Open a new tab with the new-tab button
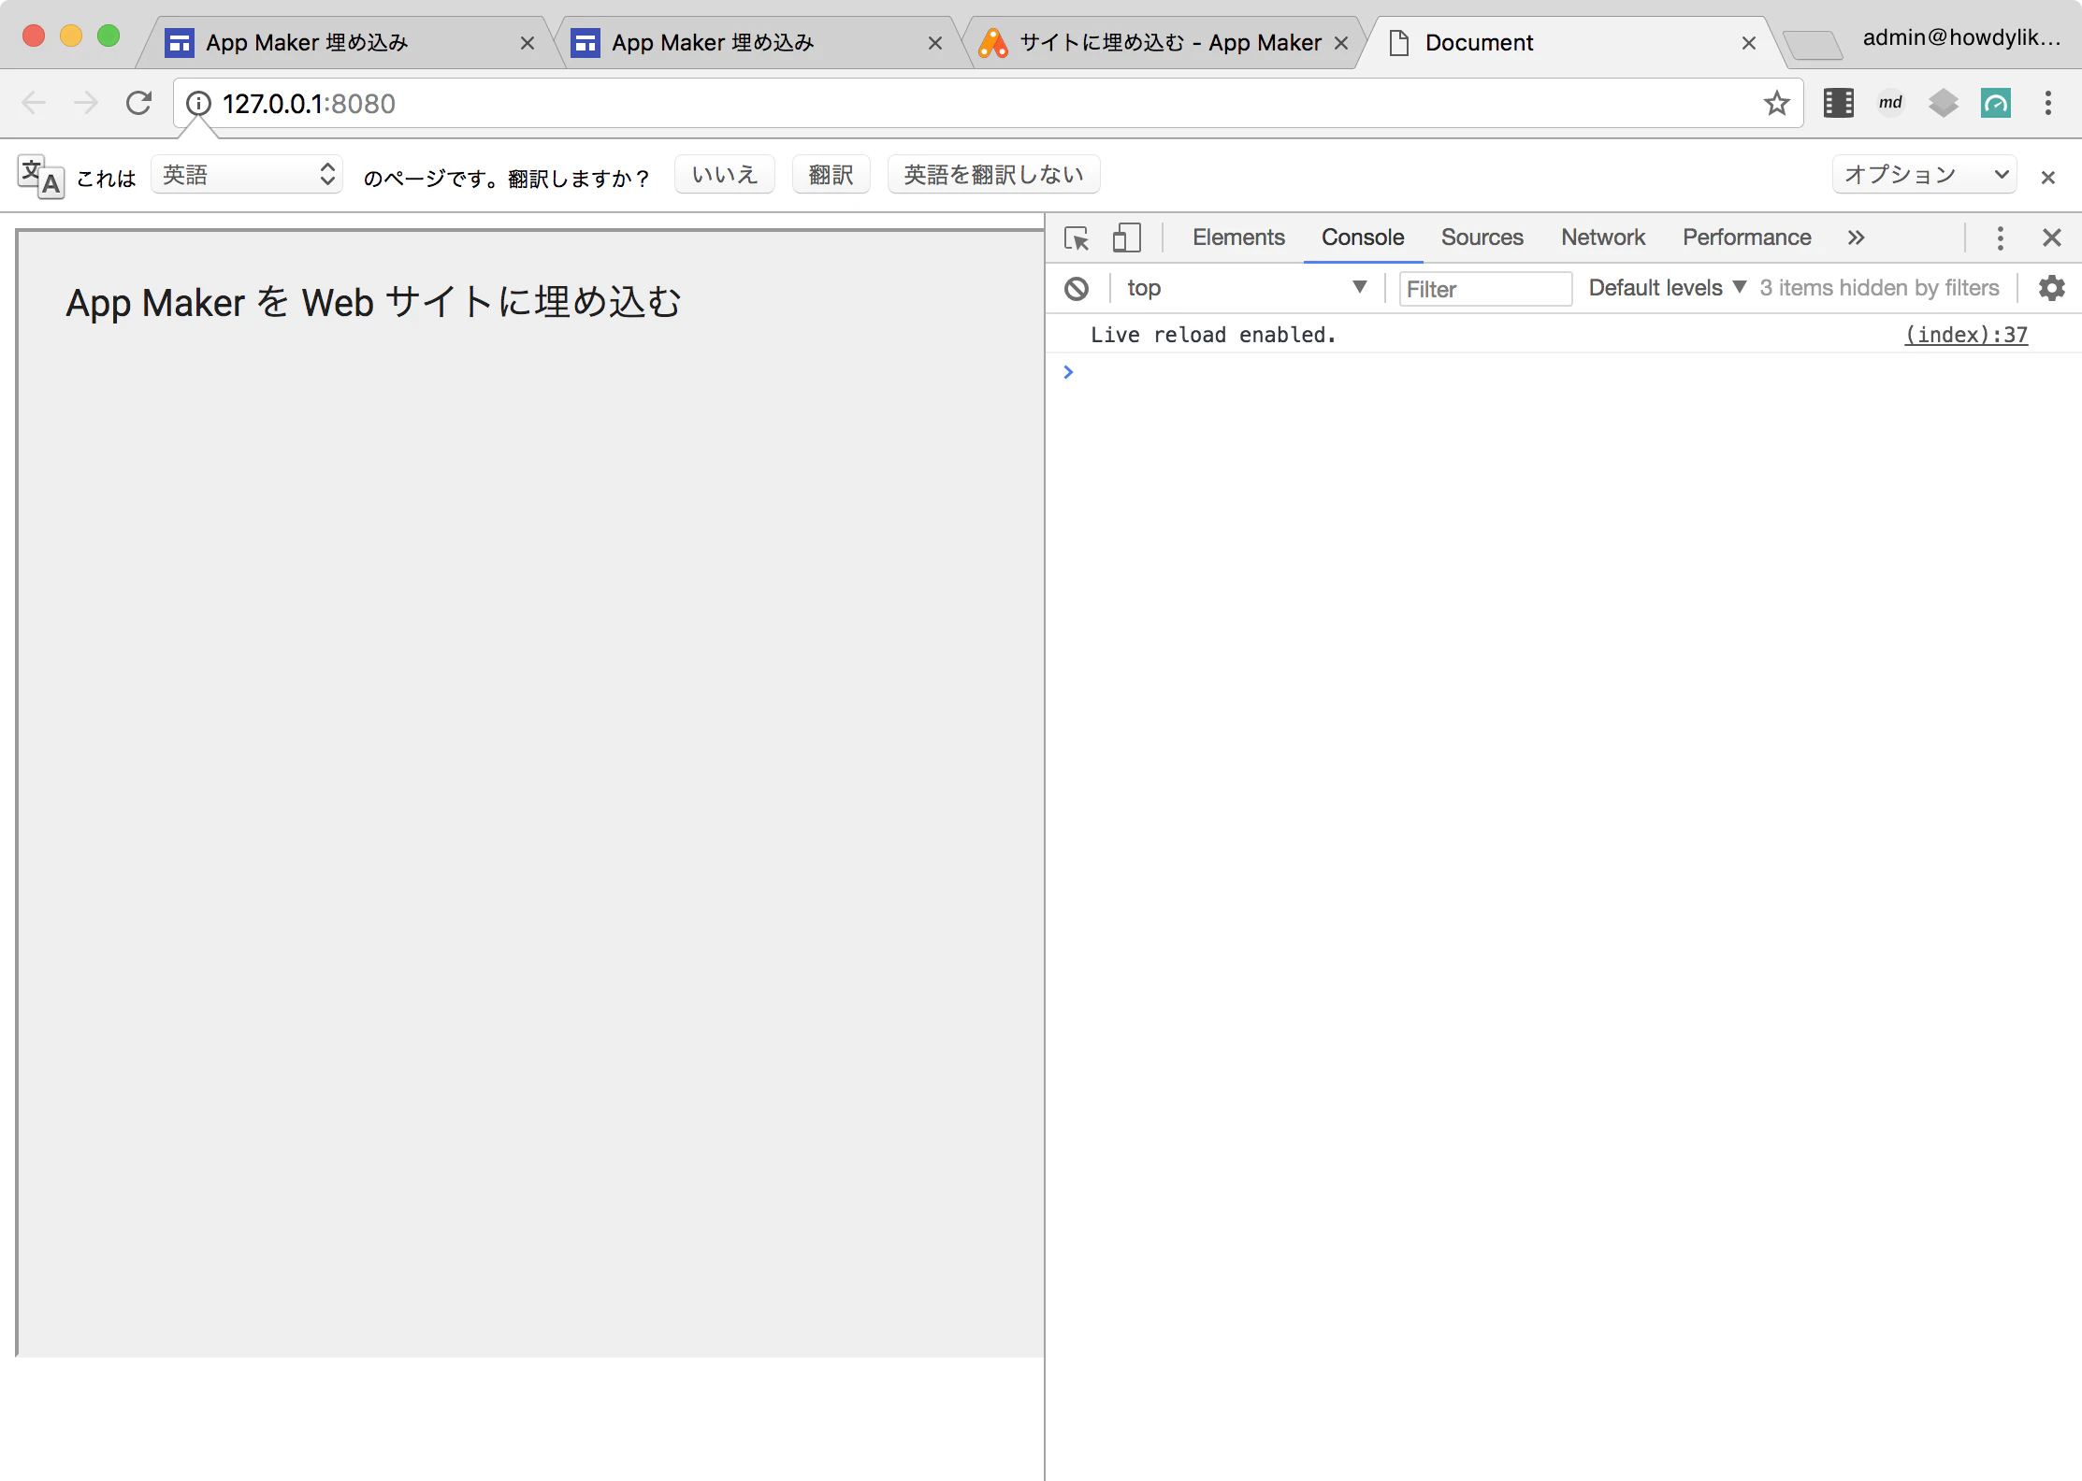Screen dimensions: 2082x1481 click(1812, 44)
